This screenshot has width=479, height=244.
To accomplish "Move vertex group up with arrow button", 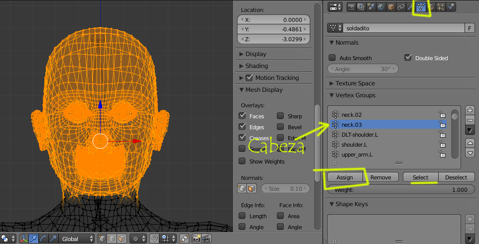I will click(x=471, y=143).
